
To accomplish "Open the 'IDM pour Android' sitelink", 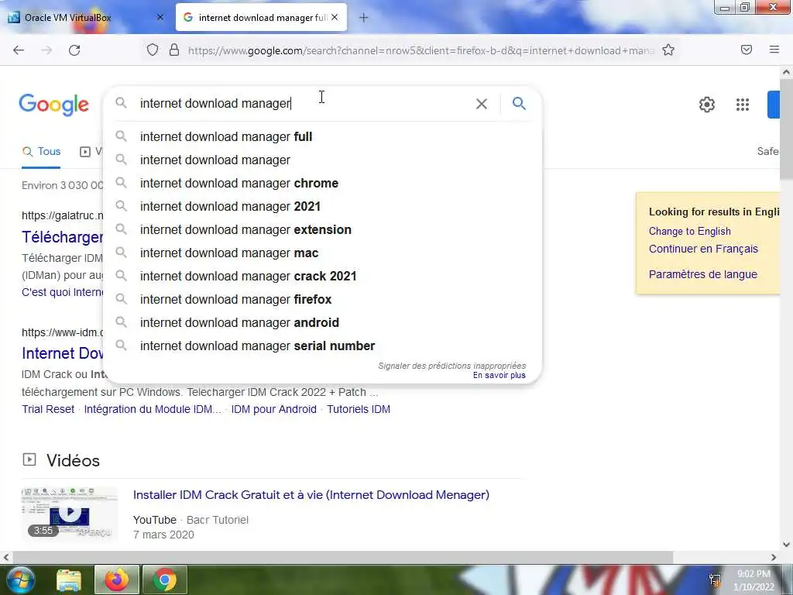I will pyautogui.click(x=273, y=409).
